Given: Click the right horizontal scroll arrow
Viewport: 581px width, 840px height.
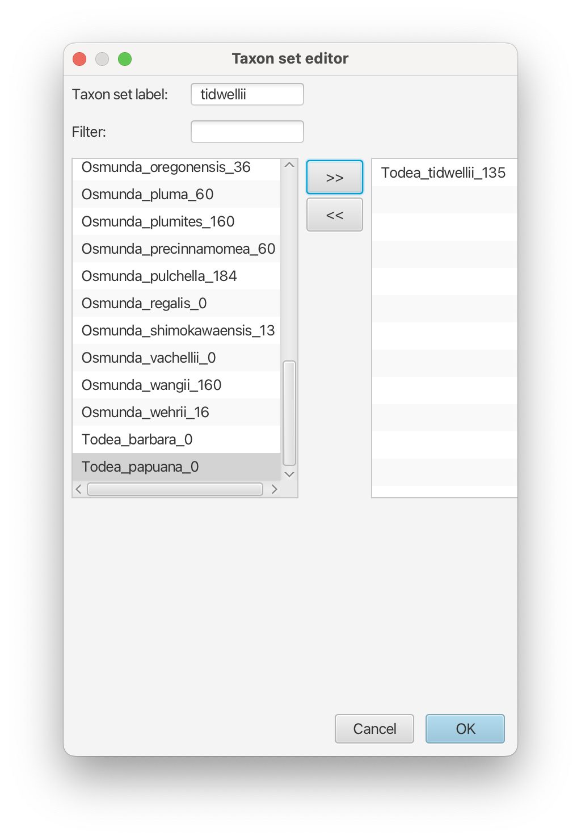Looking at the screenshot, I should pyautogui.click(x=275, y=489).
